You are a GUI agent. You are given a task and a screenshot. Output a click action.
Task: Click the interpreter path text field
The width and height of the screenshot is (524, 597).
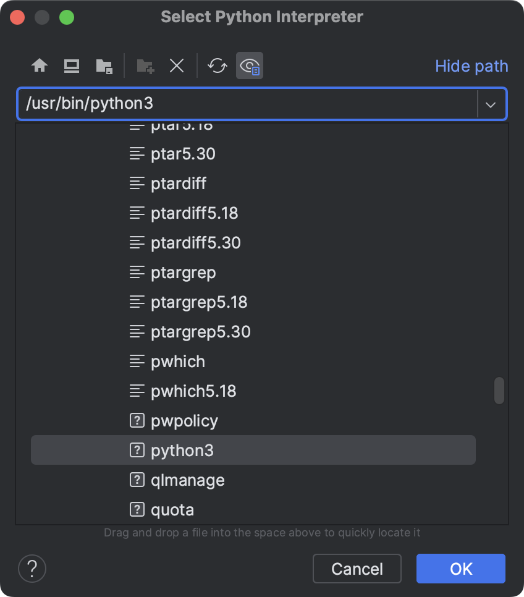[247, 104]
